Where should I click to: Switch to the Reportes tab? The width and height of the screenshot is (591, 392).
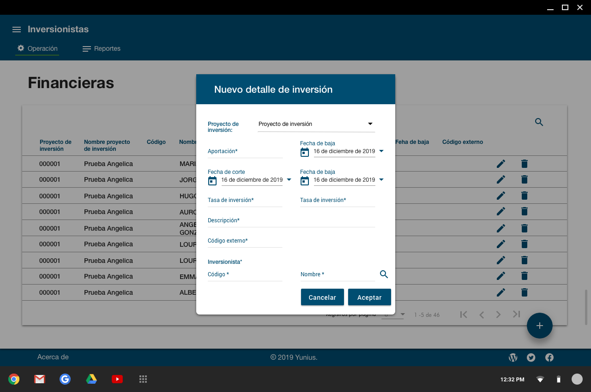pos(102,48)
